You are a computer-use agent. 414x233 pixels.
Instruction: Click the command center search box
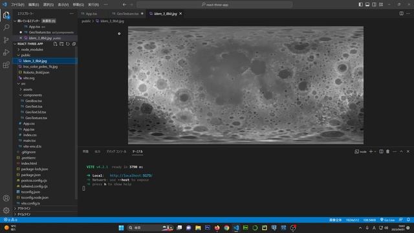[x=214, y=5]
